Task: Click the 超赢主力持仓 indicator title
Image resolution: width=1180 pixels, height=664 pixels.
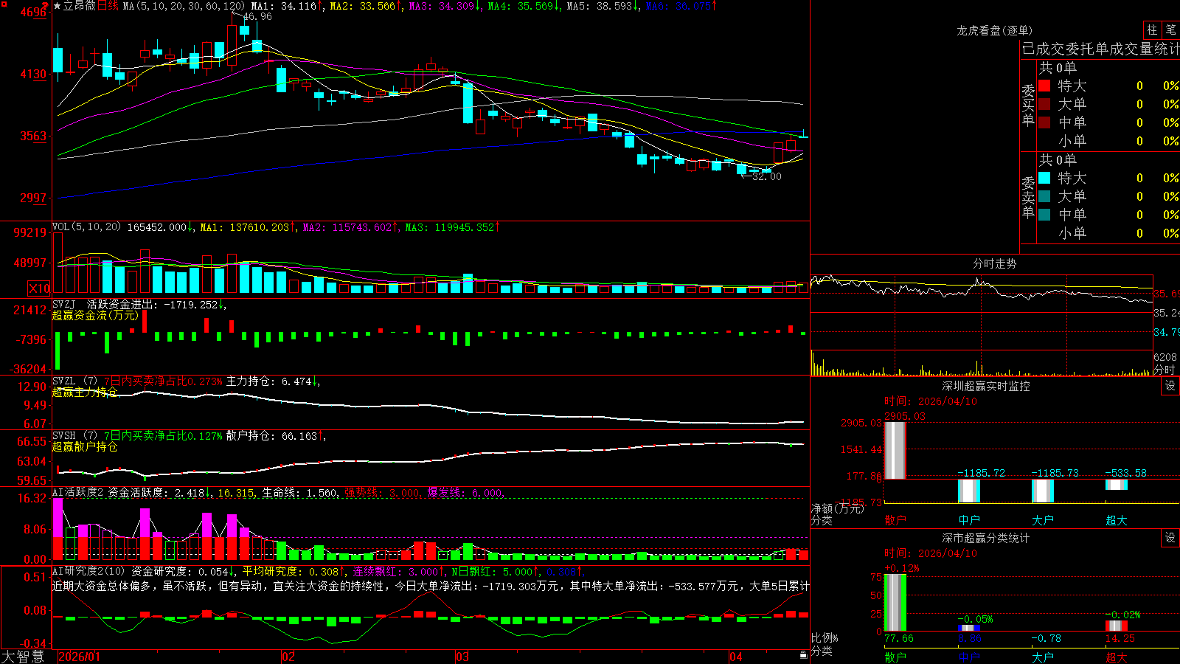Action: pyautogui.click(x=85, y=392)
